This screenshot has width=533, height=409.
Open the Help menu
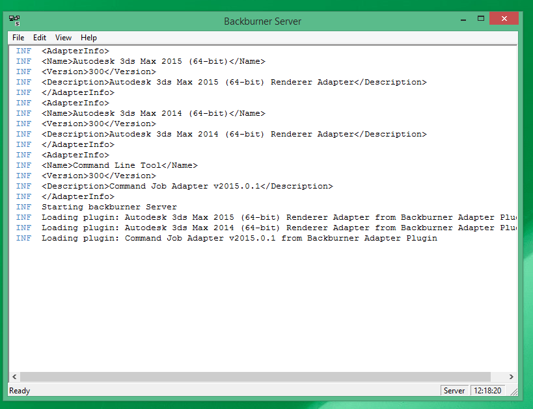(89, 38)
